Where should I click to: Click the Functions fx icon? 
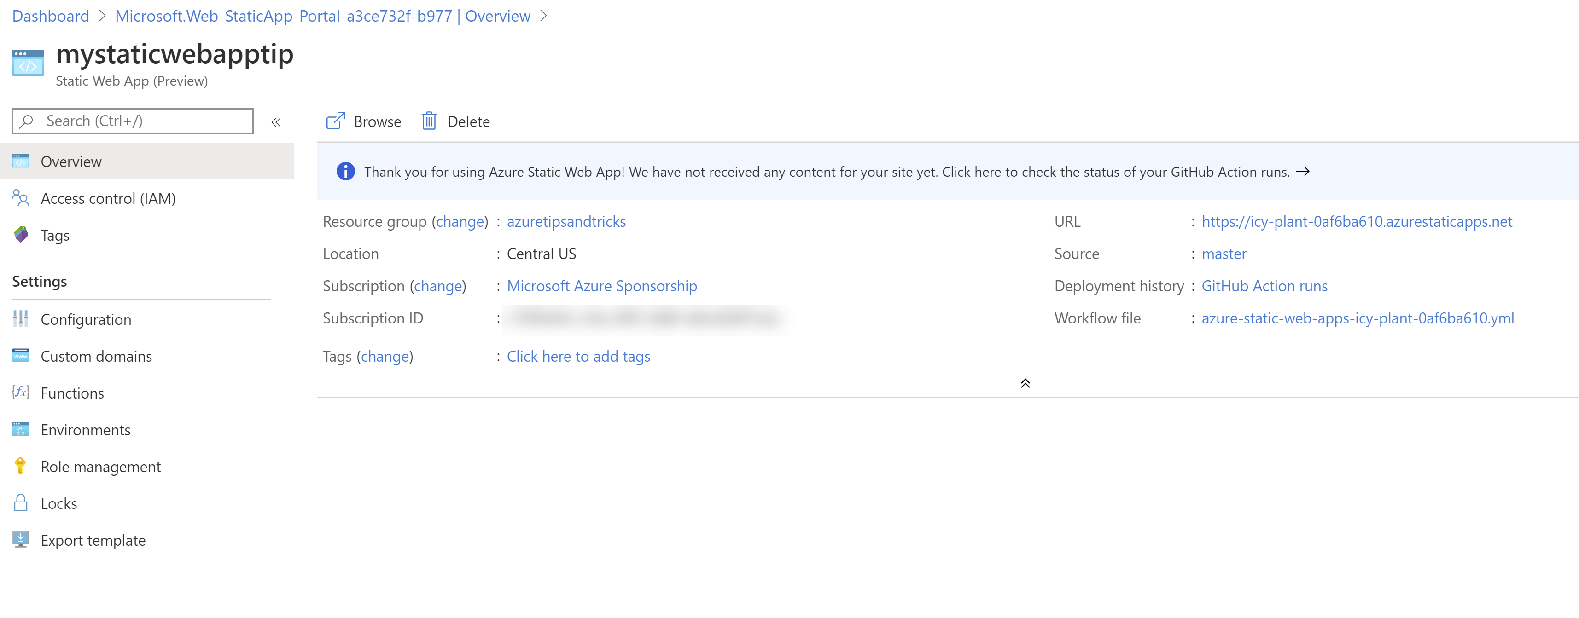pyautogui.click(x=21, y=393)
